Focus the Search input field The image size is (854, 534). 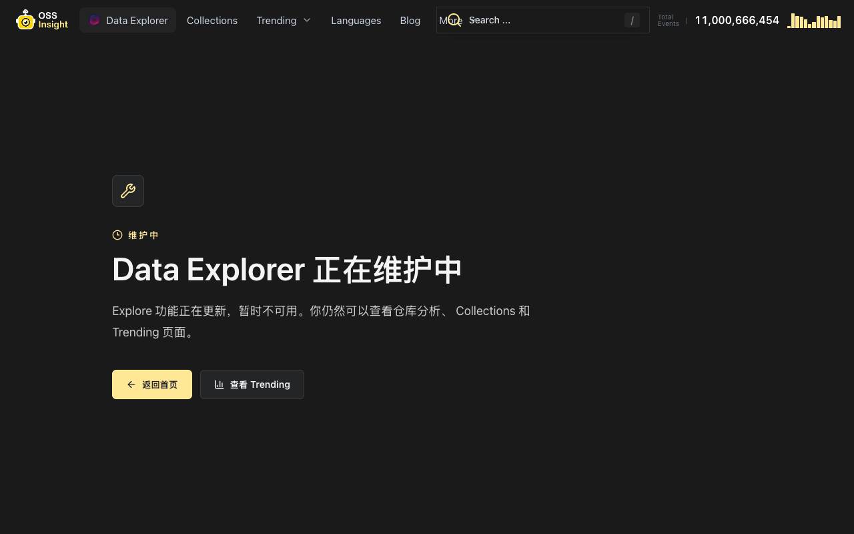pyautogui.click(x=543, y=20)
